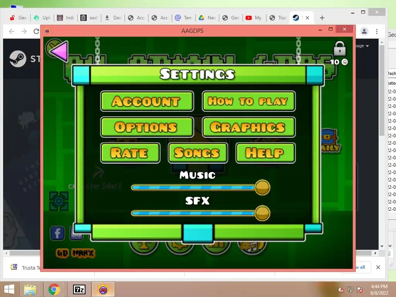
Task: Click the AAGDPS window title icon
Action: pyautogui.click(x=47, y=31)
